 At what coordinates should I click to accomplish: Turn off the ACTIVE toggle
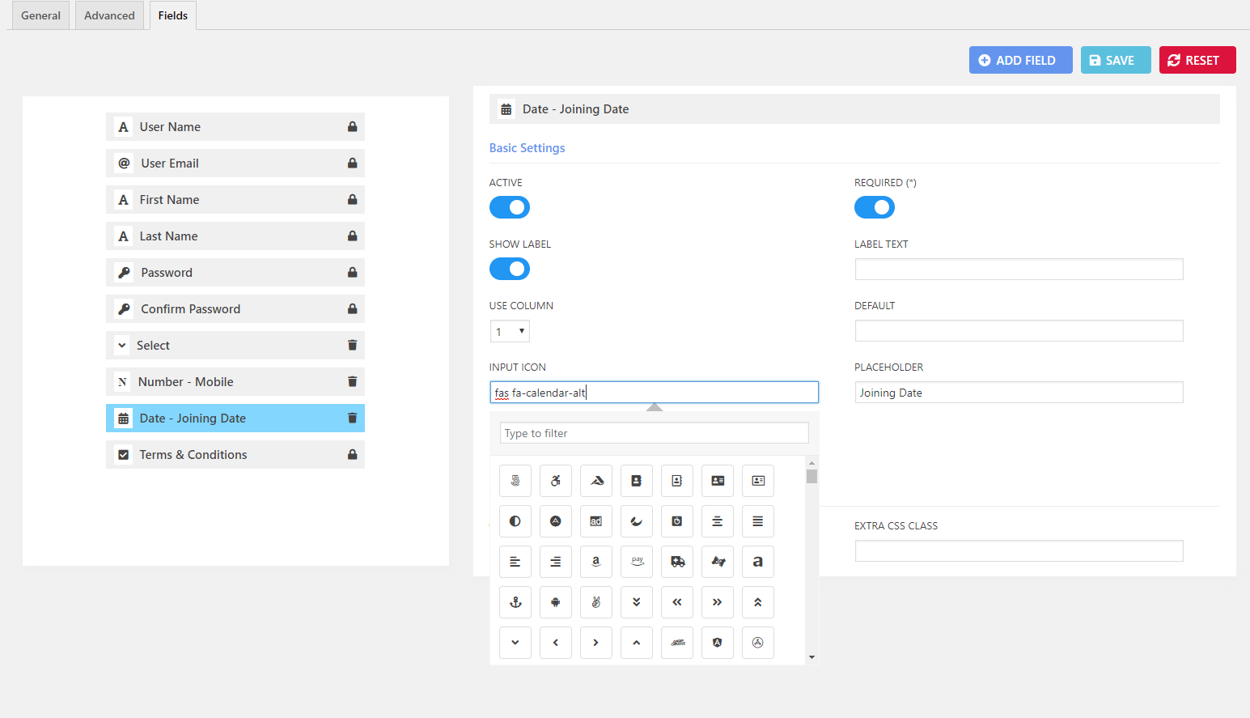[x=509, y=207]
